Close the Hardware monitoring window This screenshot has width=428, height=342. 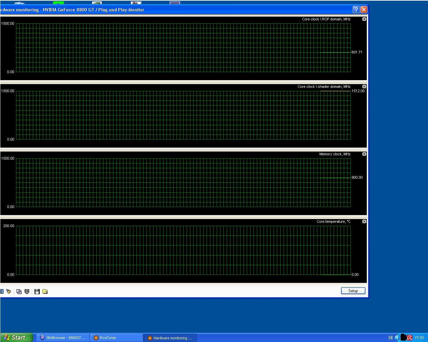click(x=364, y=9)
